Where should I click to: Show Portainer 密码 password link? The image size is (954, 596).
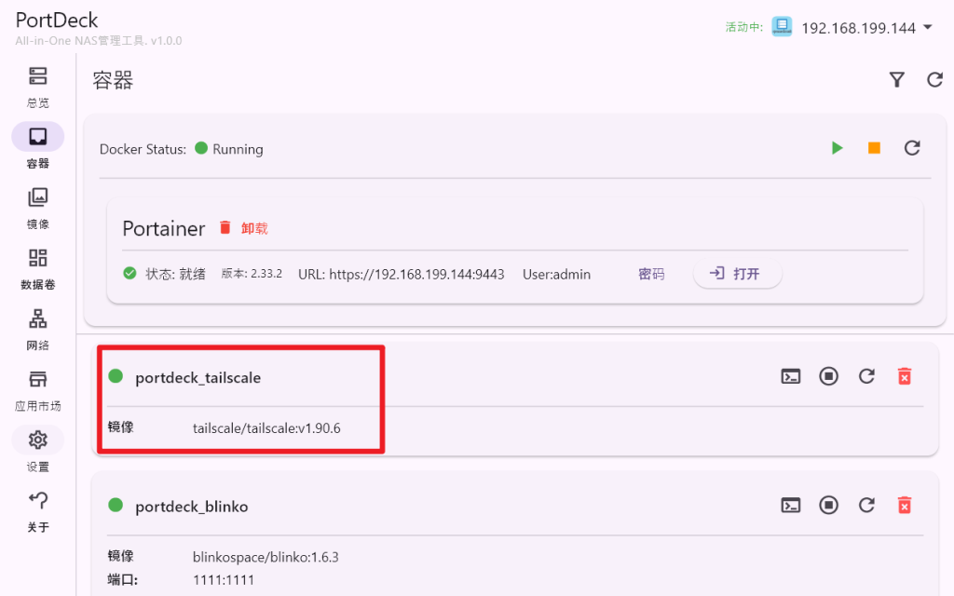[x=651, y=275]
